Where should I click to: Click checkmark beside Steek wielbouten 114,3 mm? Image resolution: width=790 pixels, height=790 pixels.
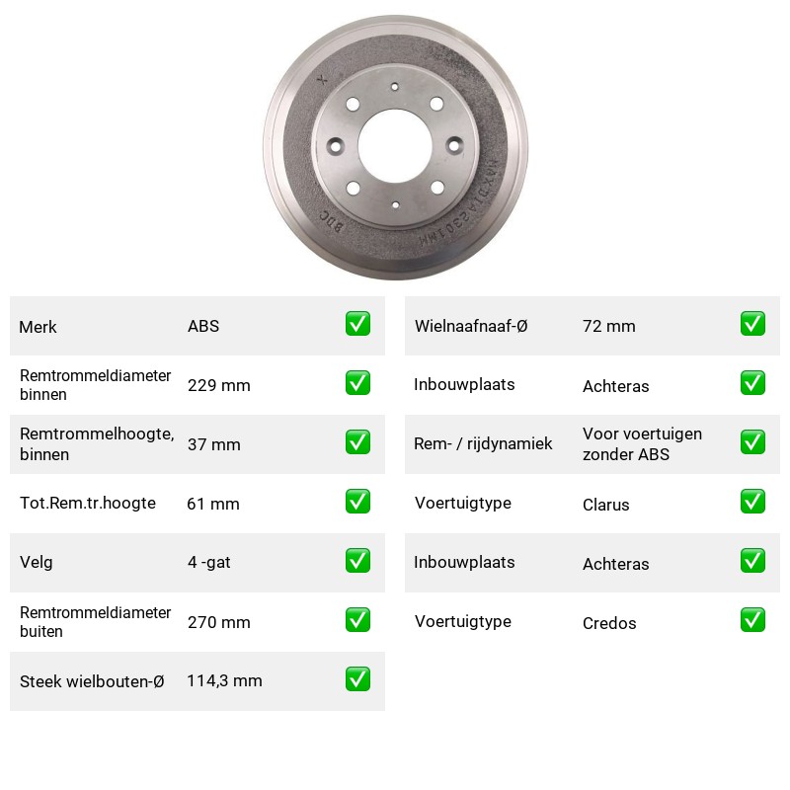[357, 679]
